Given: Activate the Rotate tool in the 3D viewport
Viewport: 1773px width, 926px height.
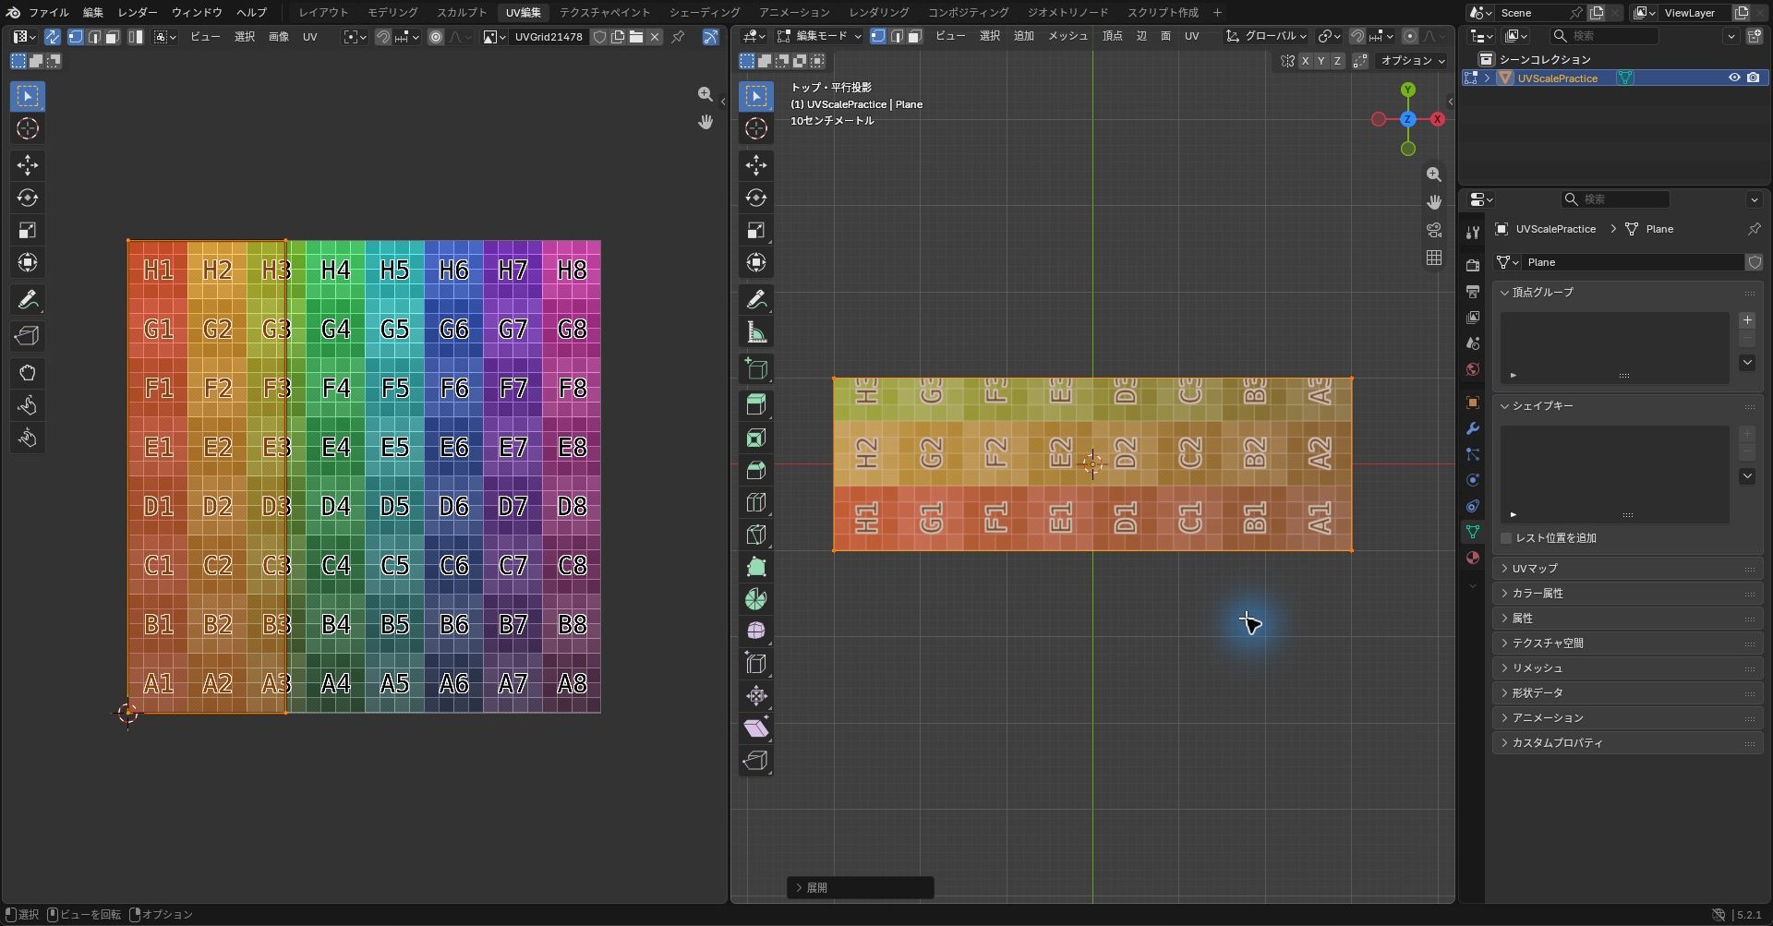Looking at the screenshot, I should [x=756, y=198].
